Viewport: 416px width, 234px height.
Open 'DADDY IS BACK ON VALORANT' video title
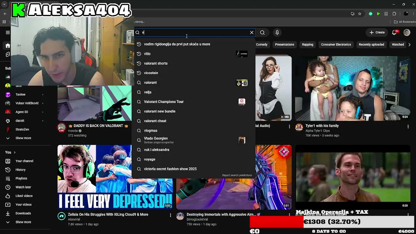click(x=98, y=126)
